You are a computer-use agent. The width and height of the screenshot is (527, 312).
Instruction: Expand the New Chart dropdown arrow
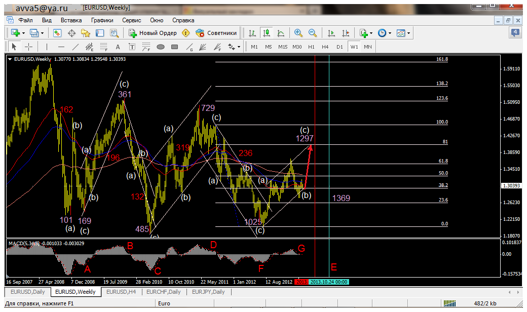pyautogui.click(x=23, y=33)
